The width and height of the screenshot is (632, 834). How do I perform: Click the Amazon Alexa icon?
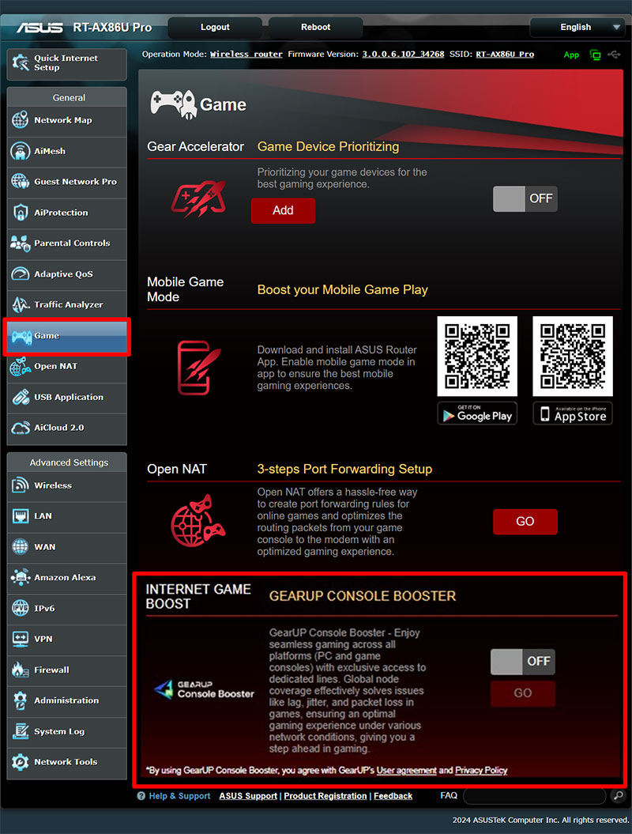tap(21, 578)
